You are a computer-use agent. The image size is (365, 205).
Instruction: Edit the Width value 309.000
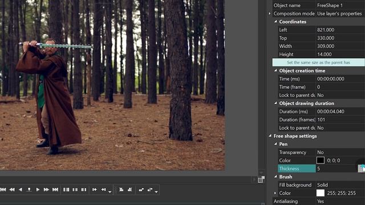[x=340, y=46]
